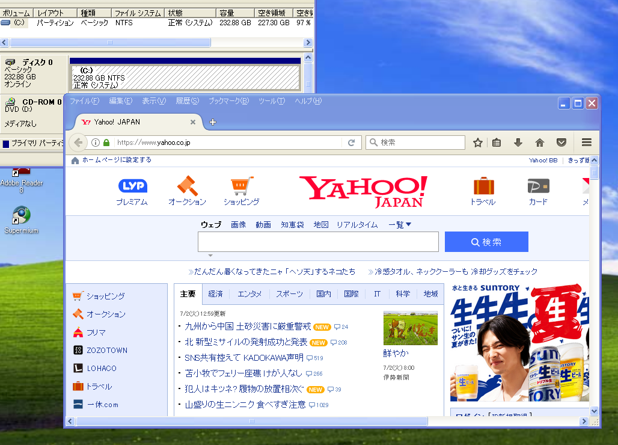The height and width of the screenshot is (445, 618).
Task: Switch to the 経済 news tab
Action: click(215, 293)
